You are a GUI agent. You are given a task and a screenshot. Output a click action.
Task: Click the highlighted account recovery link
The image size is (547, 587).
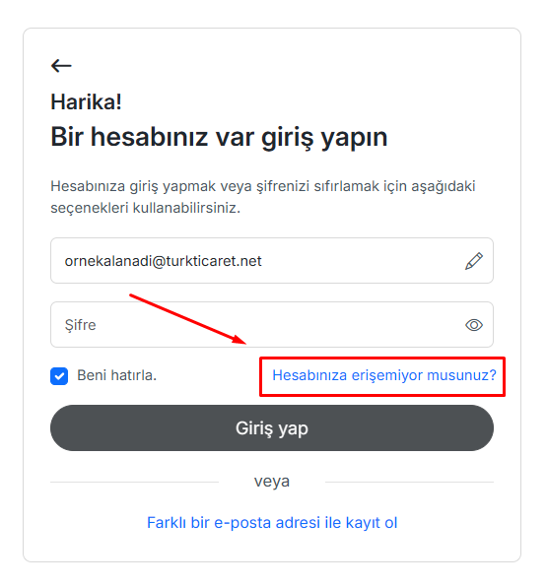pos(384,375)
